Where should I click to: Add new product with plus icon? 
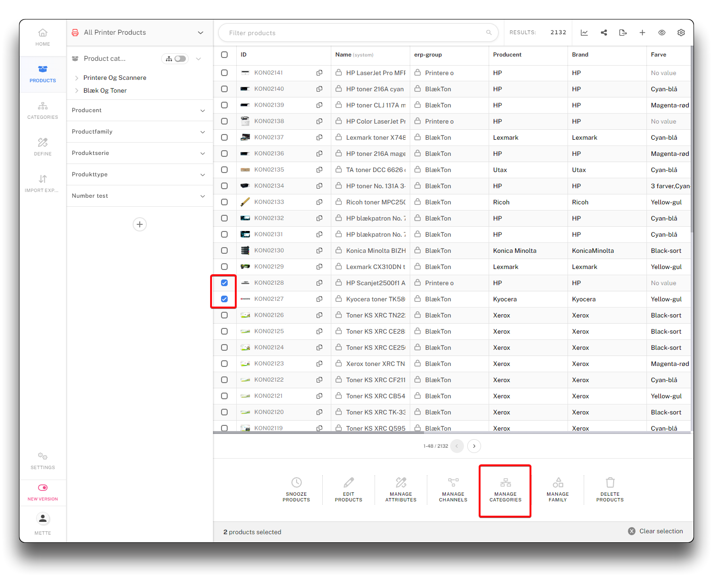[x=642, y=33]
